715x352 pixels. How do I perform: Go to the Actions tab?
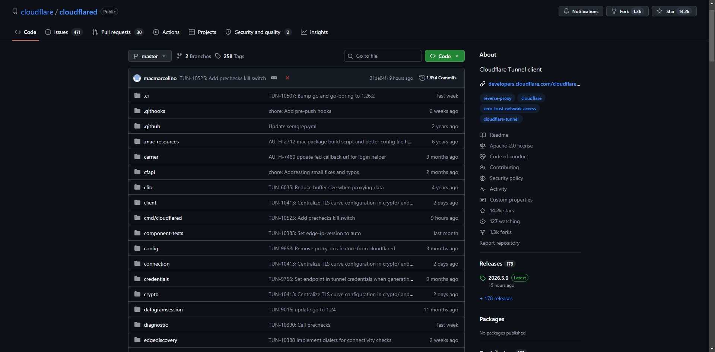[166, 32]
